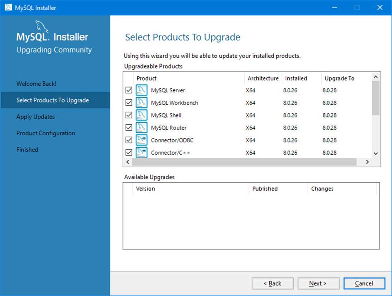This screenshot has height=296, width=392.
Task: Click the MySQL dolphin logo in sidebar
Action: click(x=41, y=26)
